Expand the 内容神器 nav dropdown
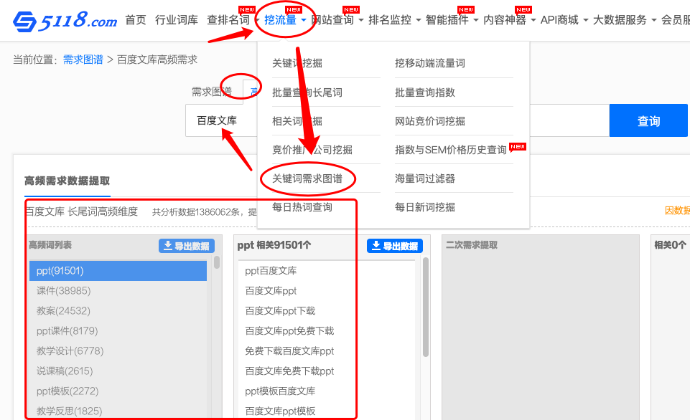This screenshot has height=420, width=690. click(x=510, y=20)
